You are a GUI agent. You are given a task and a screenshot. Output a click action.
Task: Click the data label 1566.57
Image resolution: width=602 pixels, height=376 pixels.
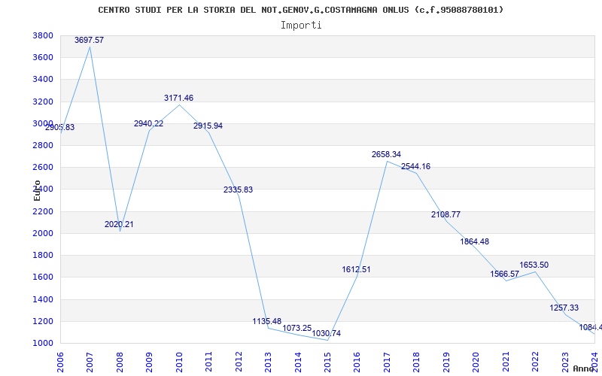click(x=504, y=274)
